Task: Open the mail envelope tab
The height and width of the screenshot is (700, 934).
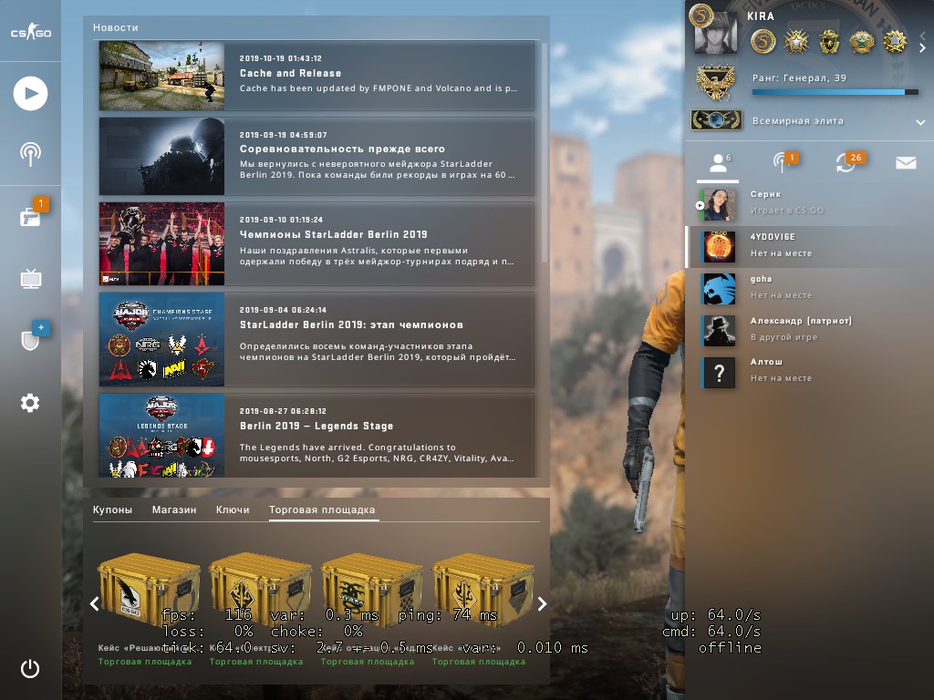Action: 906,162
